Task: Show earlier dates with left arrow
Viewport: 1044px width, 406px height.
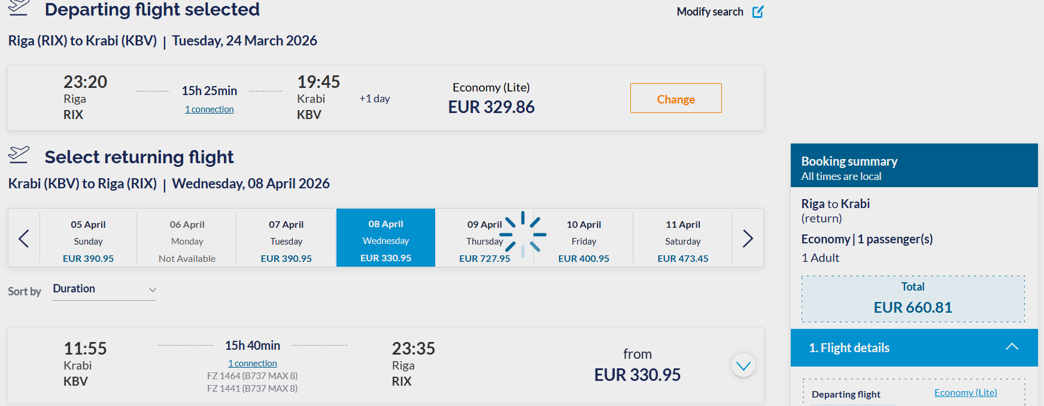Action: click(24, 239)
